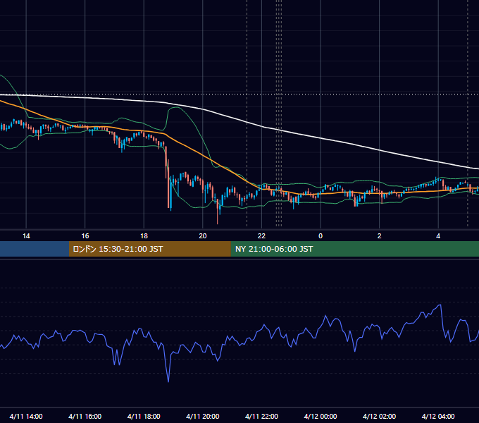Screen dimensions: 479x423
Task: Click the 2 hour axis label
Action: (380, 236)
